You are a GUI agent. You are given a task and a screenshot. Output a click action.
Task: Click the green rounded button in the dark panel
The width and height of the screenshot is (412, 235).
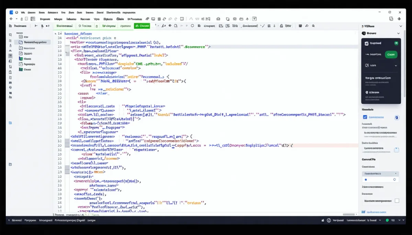click(391, 54)
